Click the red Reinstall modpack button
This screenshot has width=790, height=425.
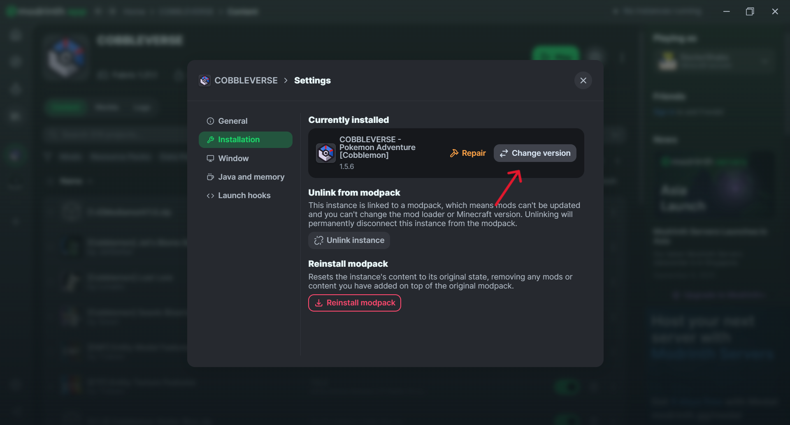(x=354, y=303)
